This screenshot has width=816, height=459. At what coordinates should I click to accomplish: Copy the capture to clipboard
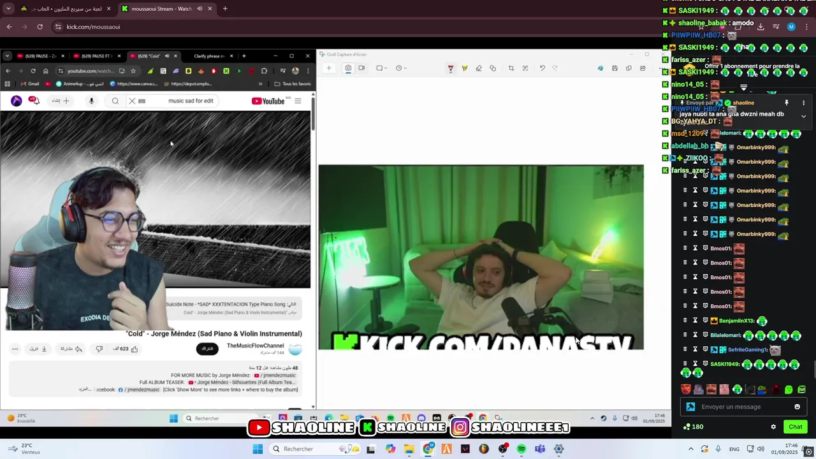point(629,68)
